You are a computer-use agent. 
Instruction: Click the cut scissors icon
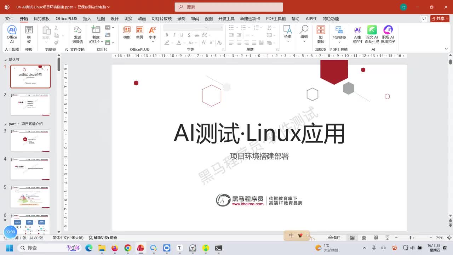pyautogui.click(x=56, y=28)
